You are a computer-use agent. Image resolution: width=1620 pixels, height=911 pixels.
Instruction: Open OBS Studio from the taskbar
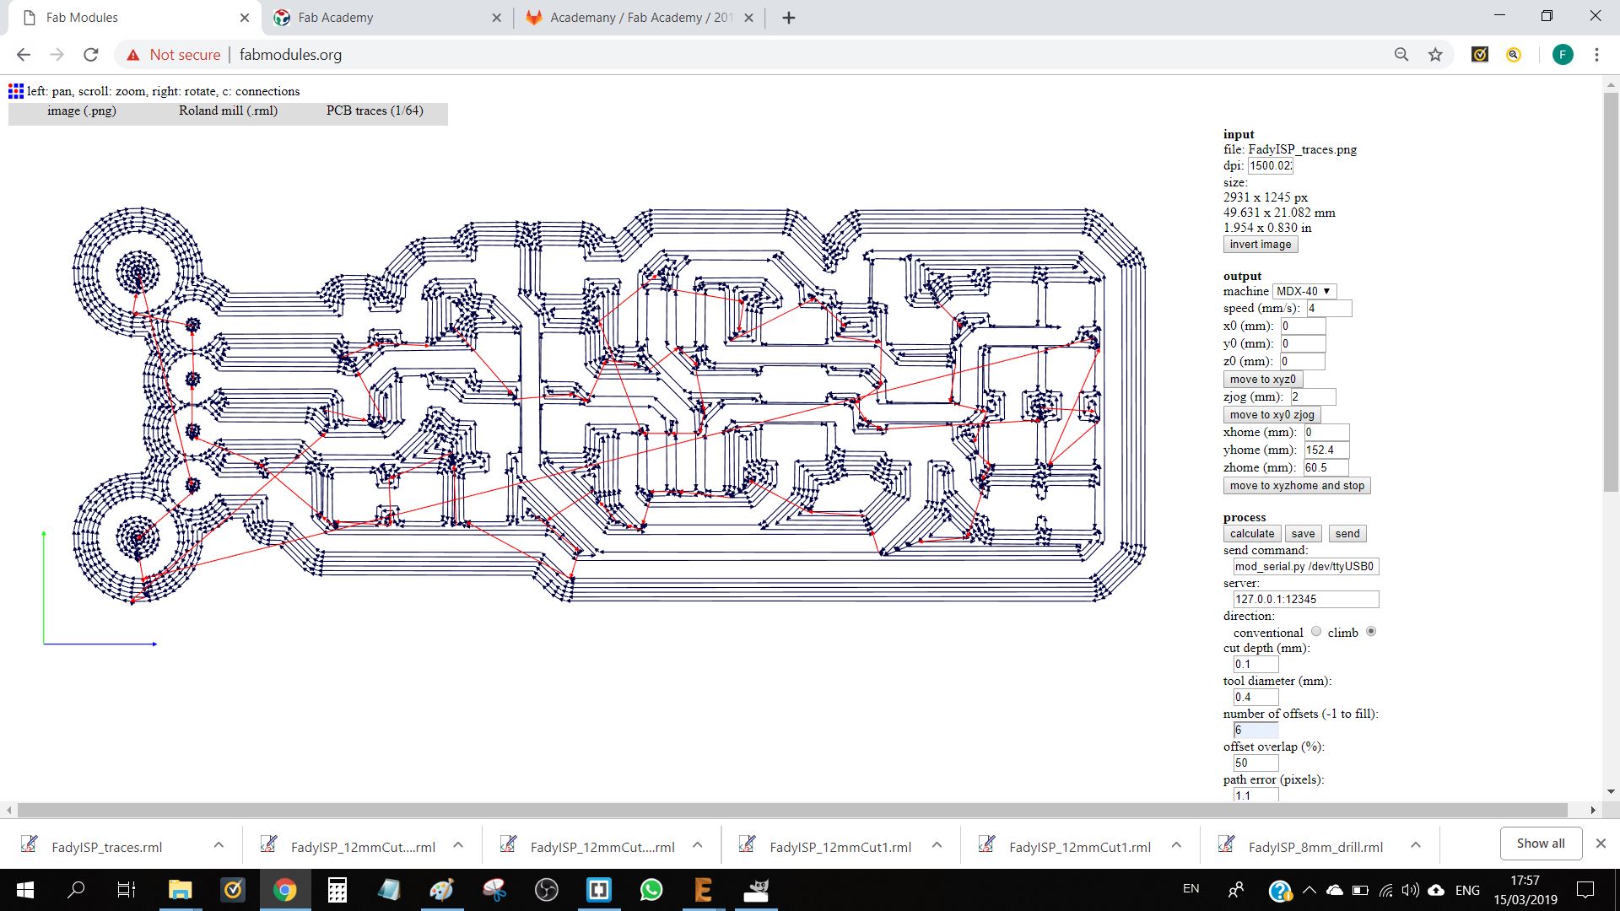pyautogui.click(x=547, y=890)
